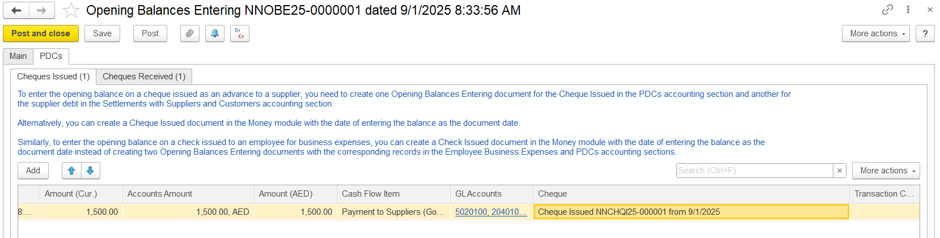Open the three-dot window options menu
940x238 pixels.
[x=908, y=10]
